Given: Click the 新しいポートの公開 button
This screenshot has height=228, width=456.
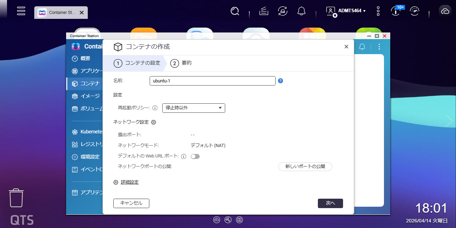Looking at the screenshot, I should 305,167.
